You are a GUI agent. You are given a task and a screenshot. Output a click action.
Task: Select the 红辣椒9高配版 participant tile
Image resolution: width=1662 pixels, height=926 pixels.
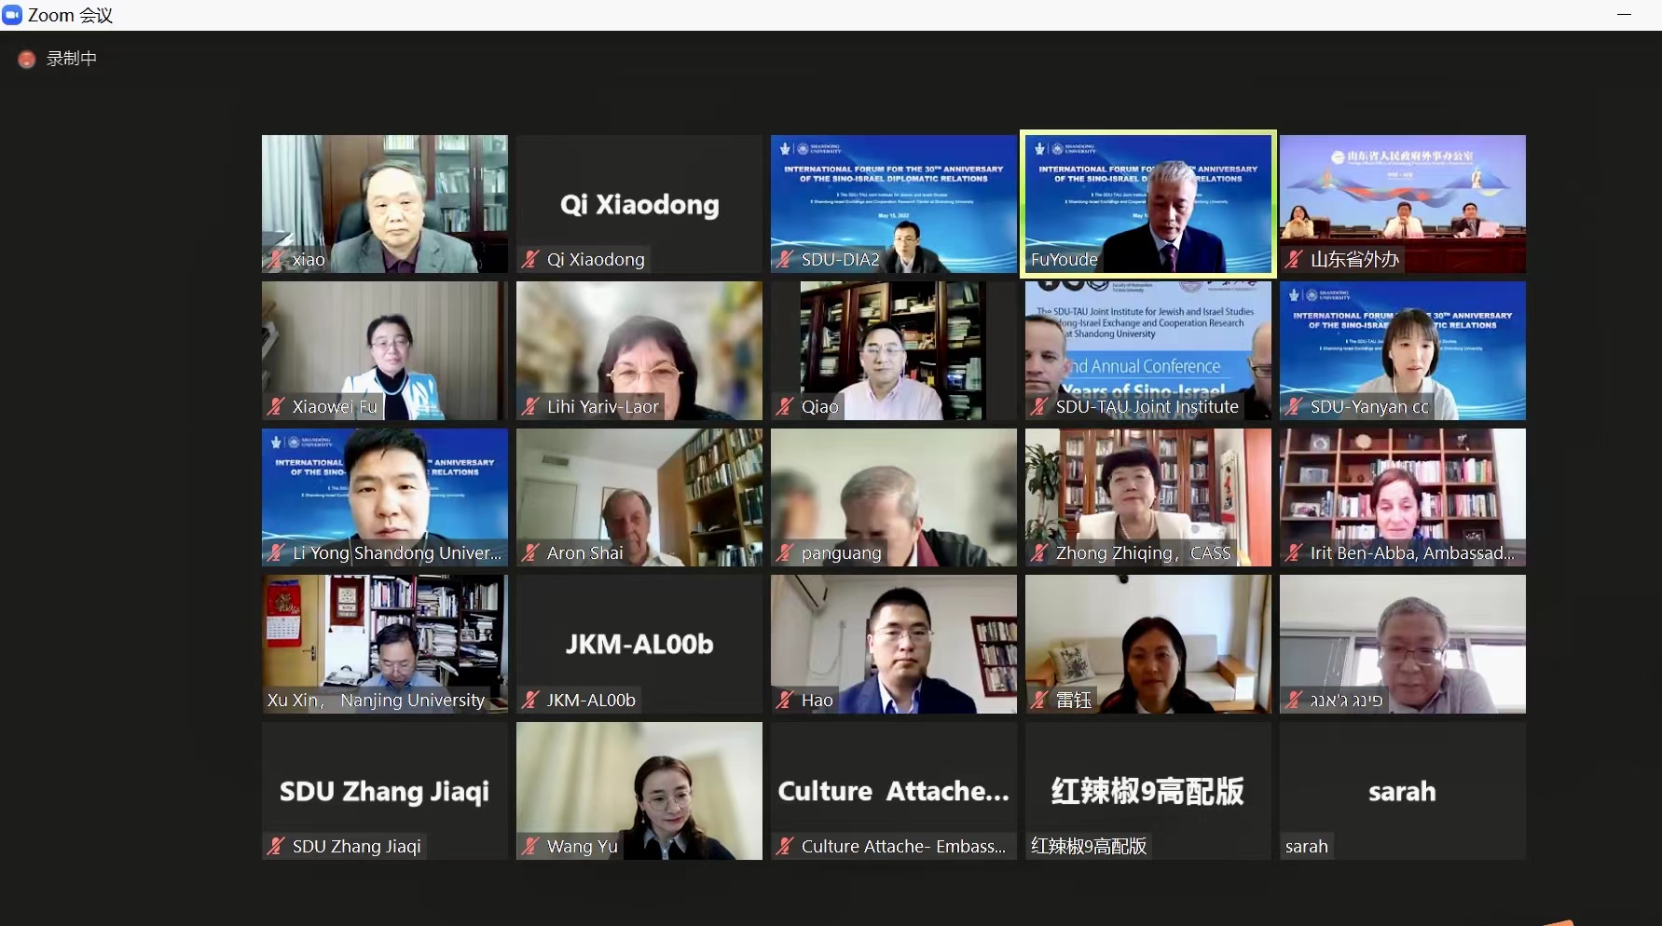pos(1148,791)
